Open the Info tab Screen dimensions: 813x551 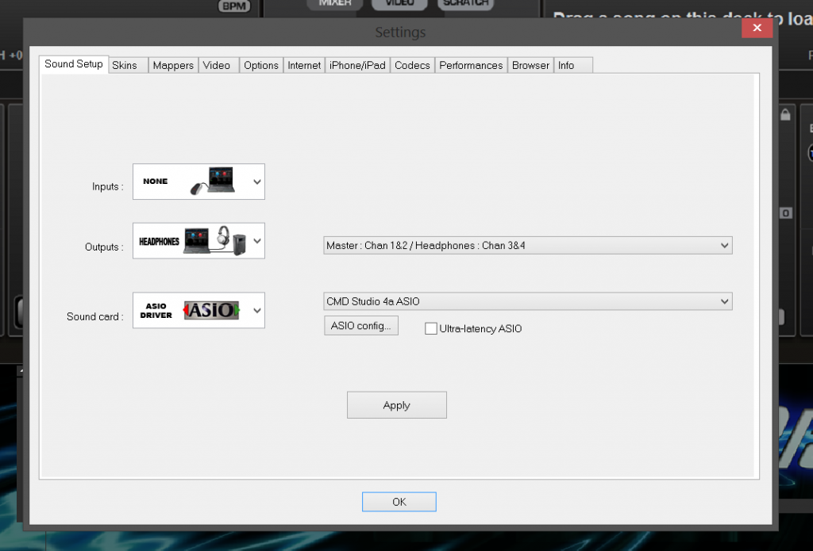[573, 65]
